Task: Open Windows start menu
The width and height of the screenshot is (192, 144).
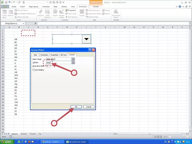Action: pyautogui.click(x=7, y=142)
